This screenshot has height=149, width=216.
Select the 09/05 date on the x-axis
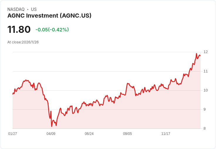tap(127, 134)
